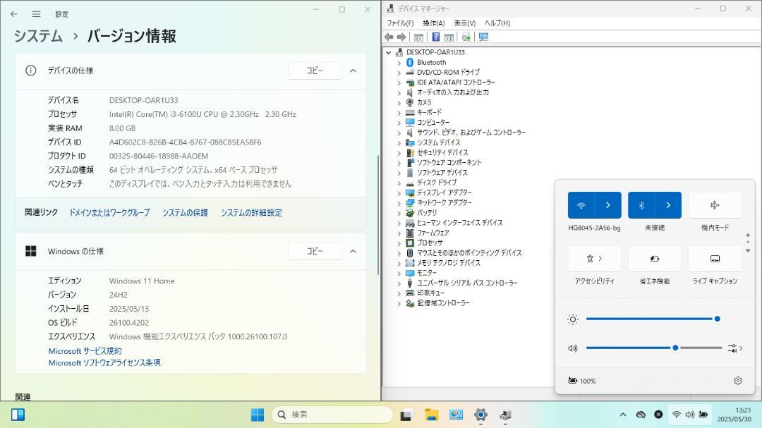Click the Settings gear icon on the taskbar
Screen dimensions: 762x428
(x=480, y=415)
